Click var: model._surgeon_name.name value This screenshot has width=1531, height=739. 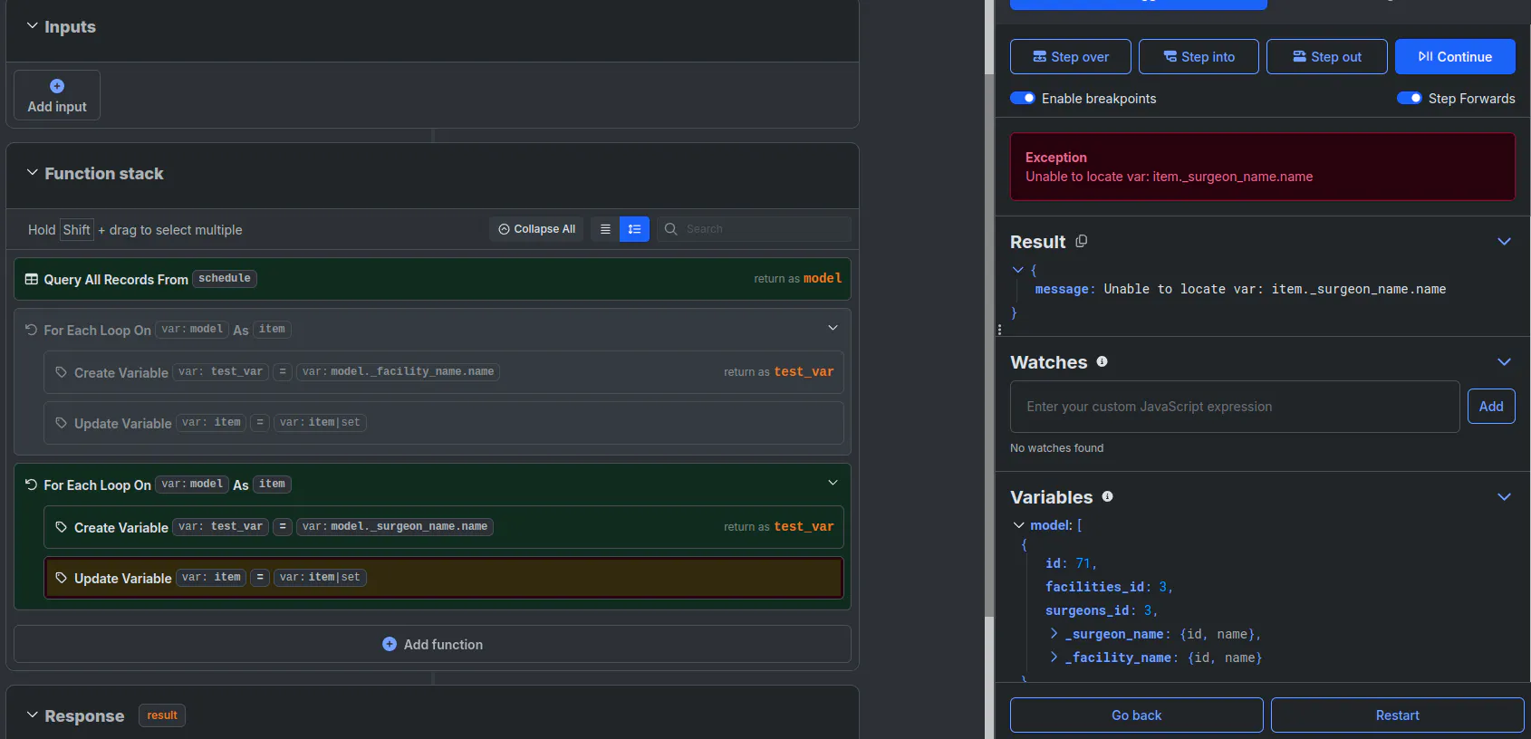pyautogui.click(x=395, y=527)
